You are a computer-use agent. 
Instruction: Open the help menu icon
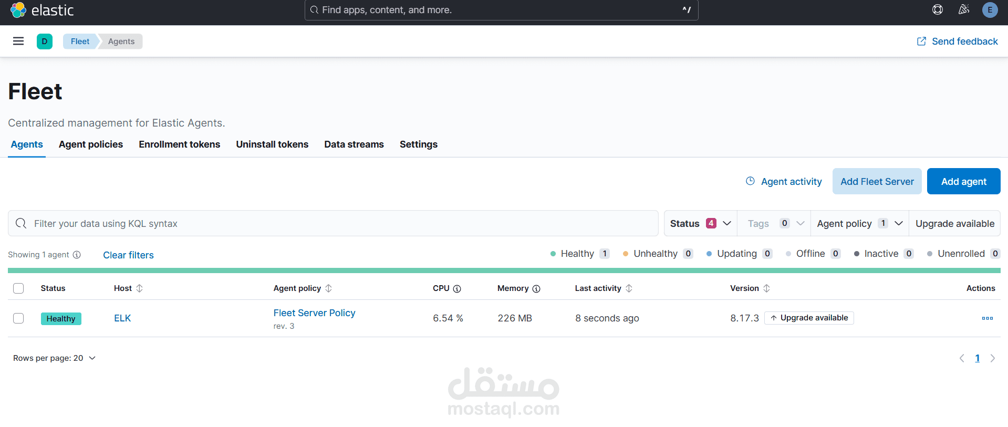pos(938,9)
